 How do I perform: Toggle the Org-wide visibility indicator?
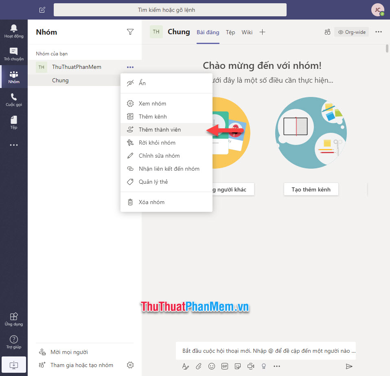[x=351, y=31]
